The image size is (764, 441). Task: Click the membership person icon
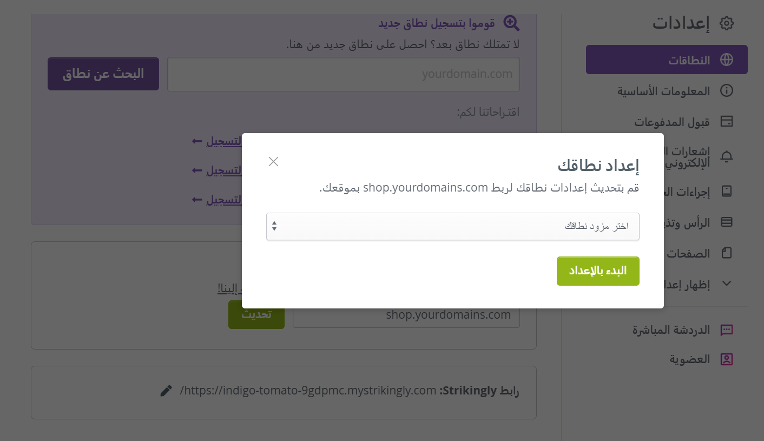[x=727, y=359]
